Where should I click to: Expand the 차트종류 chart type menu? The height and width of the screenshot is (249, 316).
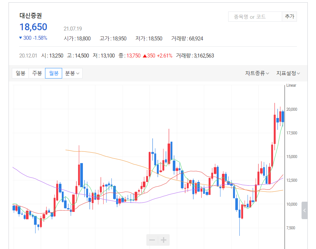(257, 73)
